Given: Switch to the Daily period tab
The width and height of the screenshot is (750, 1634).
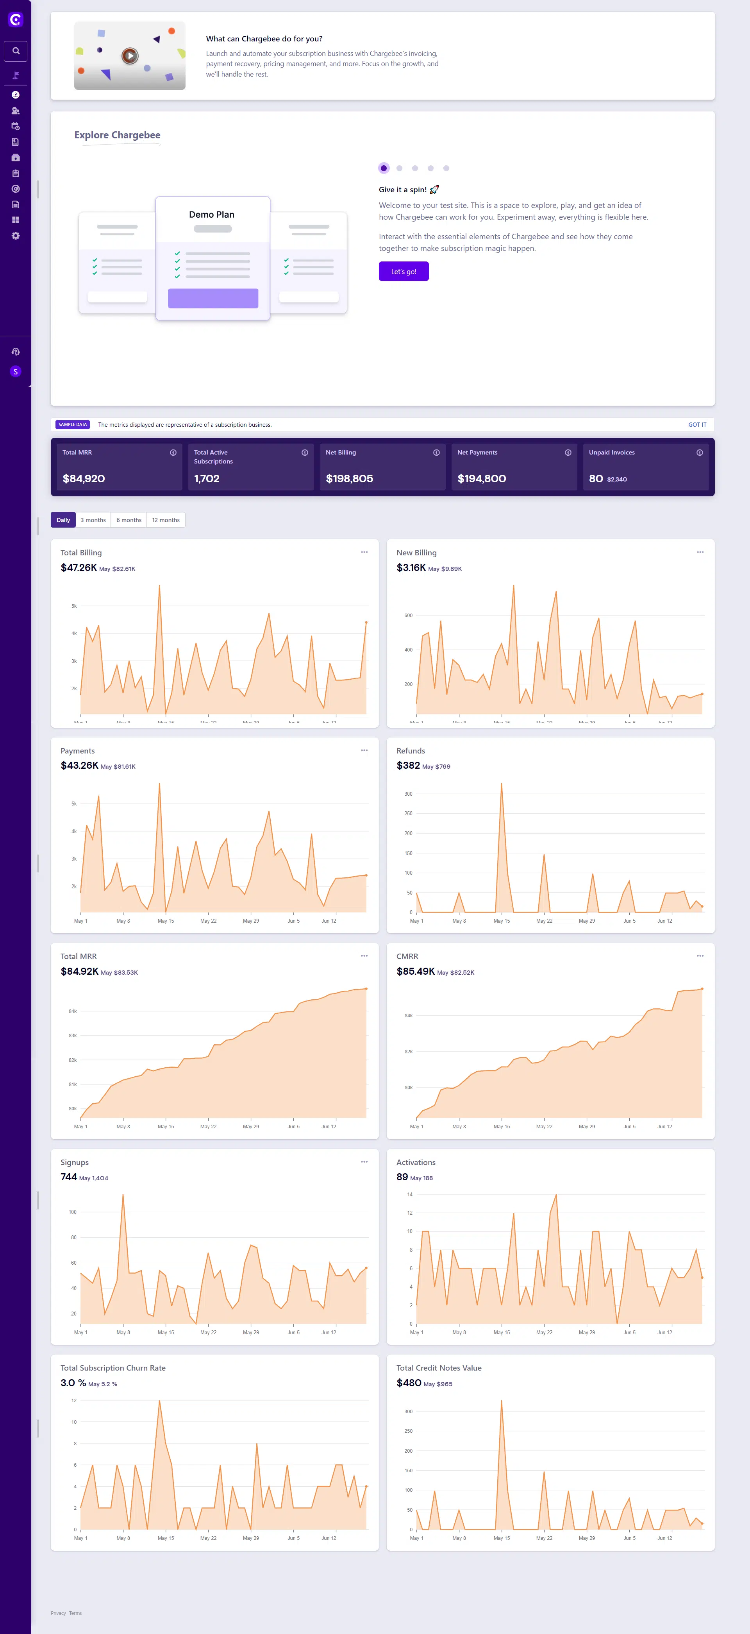Looking at the screenshot, I should pos(63,519).
